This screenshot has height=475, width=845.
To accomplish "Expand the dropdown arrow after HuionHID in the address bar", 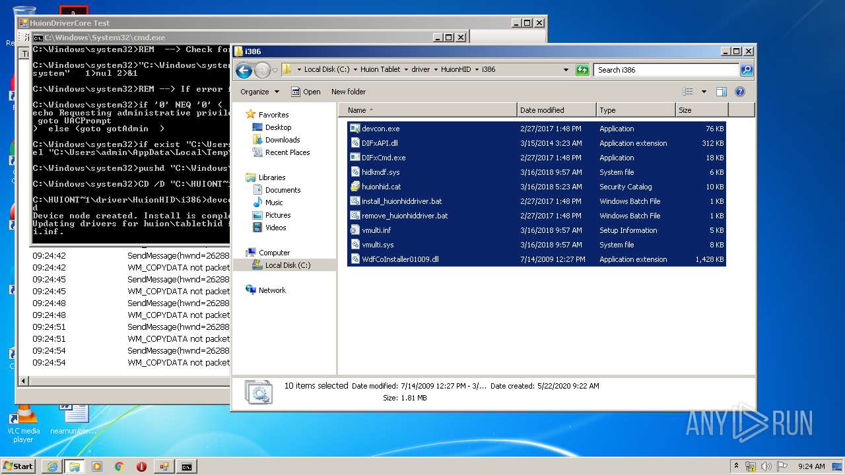I will pyautogui.click(x=477, y=69).
